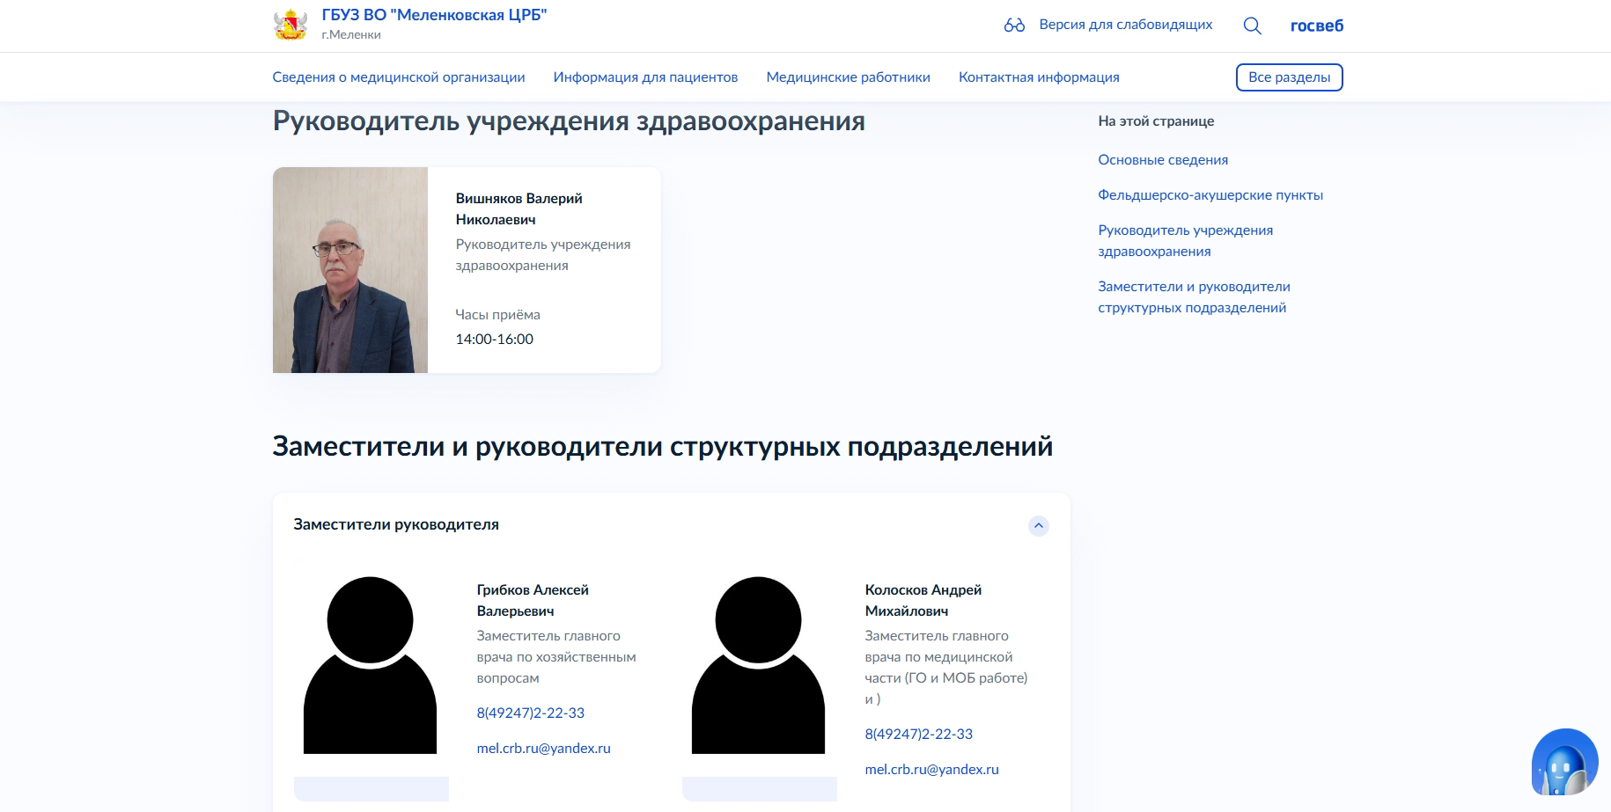This screenshot has height=812, width=1611.
Task: Click the госвеб logo
Action: [1316, 26]
